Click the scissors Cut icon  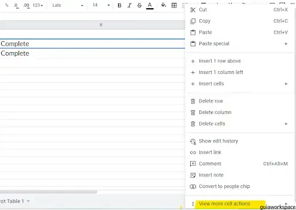pyautogui.click(x=193, y=10)
